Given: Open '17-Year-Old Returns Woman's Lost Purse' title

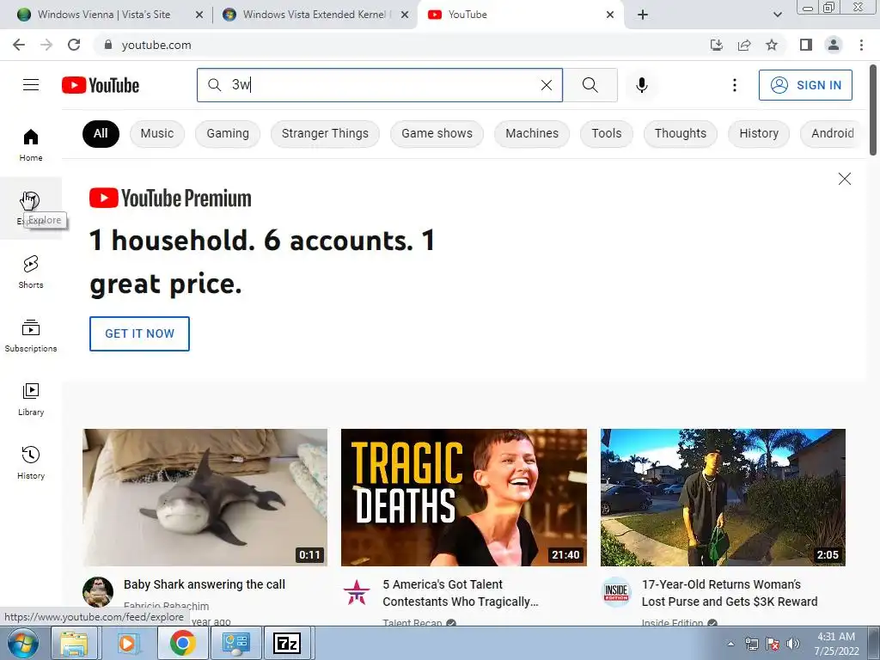Looking at the screenshot, I should coord(730,593).
